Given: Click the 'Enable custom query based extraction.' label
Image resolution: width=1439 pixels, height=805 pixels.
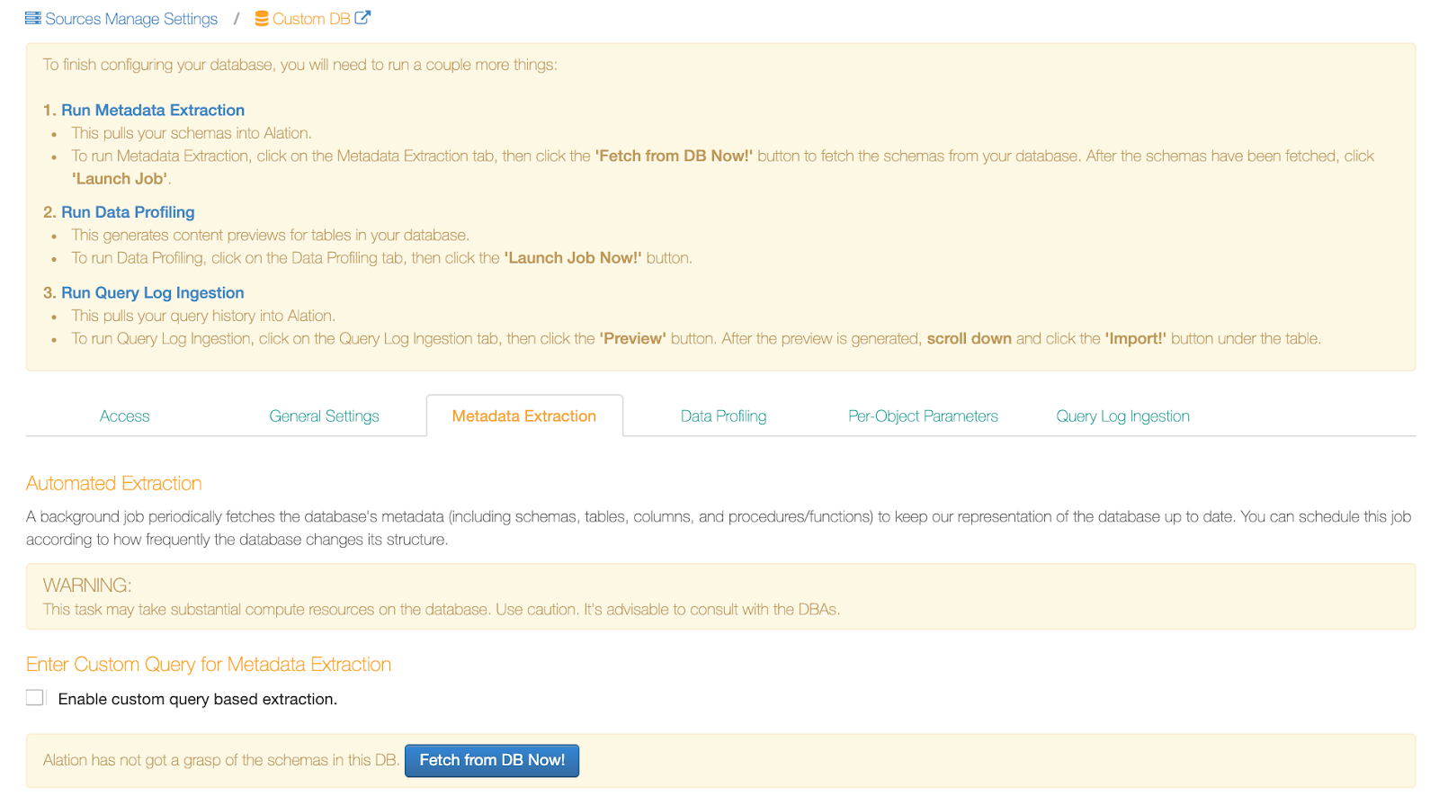Looking at the screenshot, I should 198,700.
